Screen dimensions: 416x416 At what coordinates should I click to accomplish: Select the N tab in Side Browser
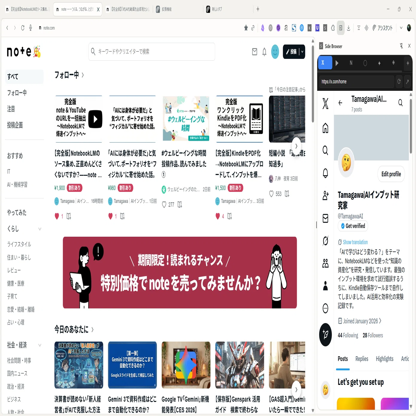point(351,63)
